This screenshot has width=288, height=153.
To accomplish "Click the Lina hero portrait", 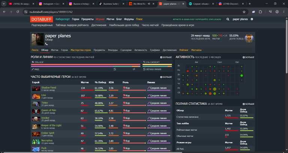I will 36,96.
